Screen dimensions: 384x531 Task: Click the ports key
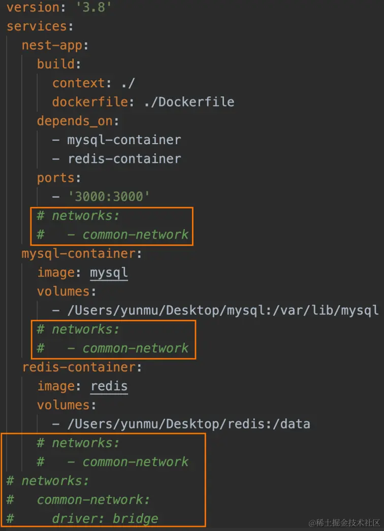click(x=55, y=178)
